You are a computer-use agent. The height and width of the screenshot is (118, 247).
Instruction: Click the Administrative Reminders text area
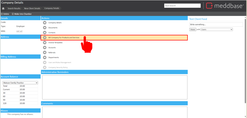click(x=115, y=87)
